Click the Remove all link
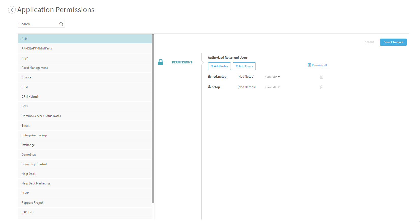 coord(317,65)
